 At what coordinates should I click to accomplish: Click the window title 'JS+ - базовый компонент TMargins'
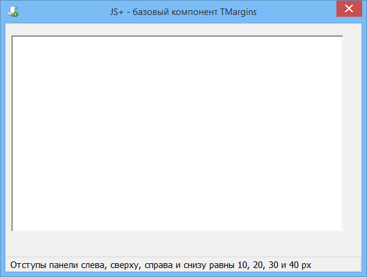click(183, 12)
